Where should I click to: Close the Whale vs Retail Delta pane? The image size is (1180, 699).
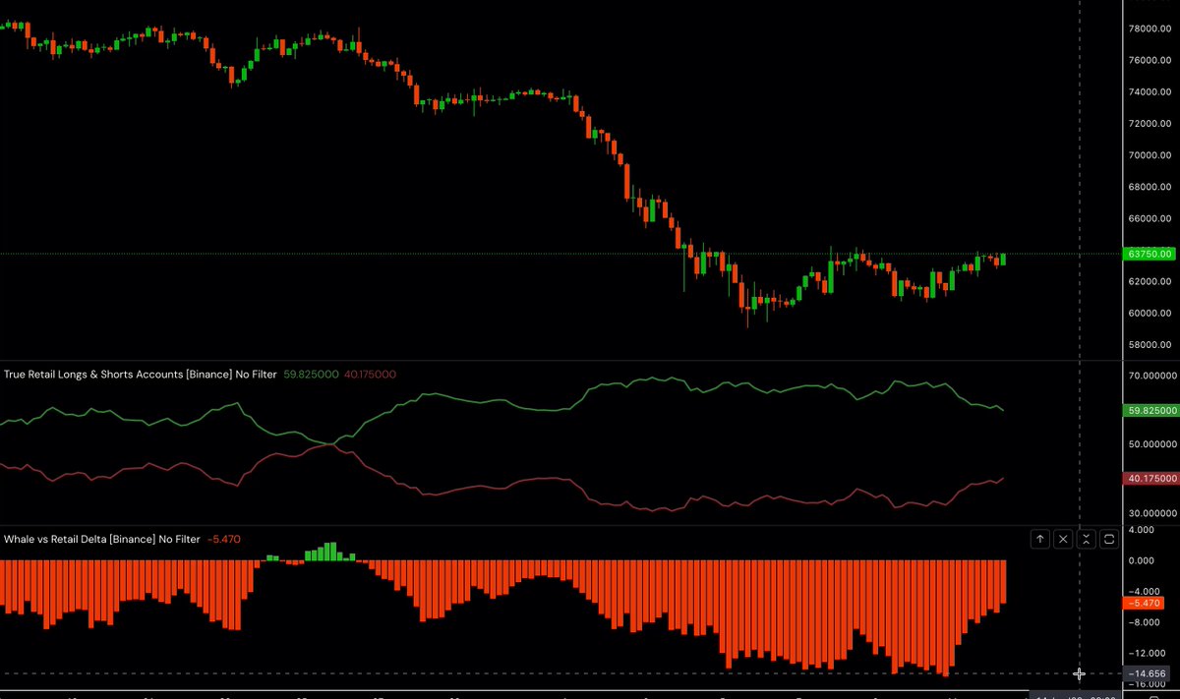[1063, 539]
